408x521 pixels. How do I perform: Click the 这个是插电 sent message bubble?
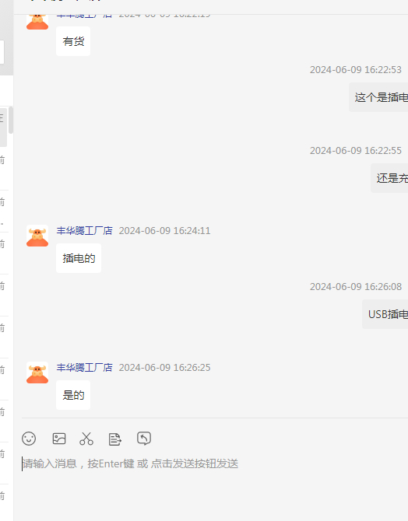click(x=378, y=97)
